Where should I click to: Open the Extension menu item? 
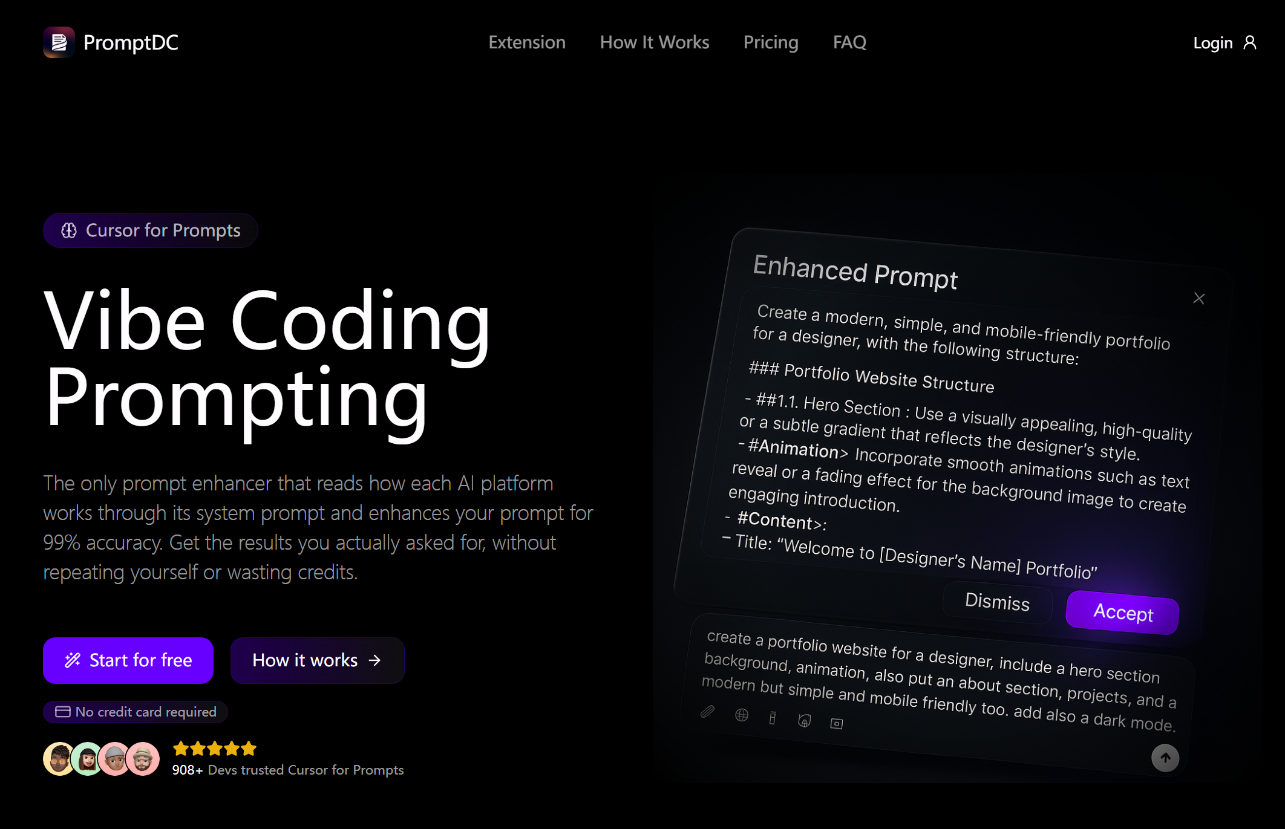(x=526, y=42)
